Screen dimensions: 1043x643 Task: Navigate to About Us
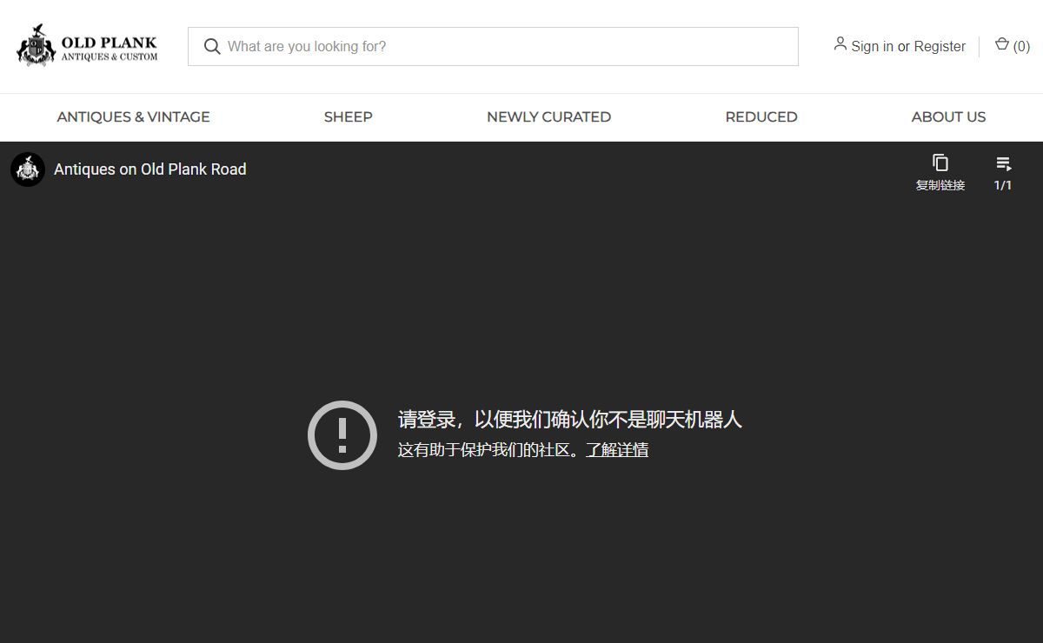click(948, 117)
